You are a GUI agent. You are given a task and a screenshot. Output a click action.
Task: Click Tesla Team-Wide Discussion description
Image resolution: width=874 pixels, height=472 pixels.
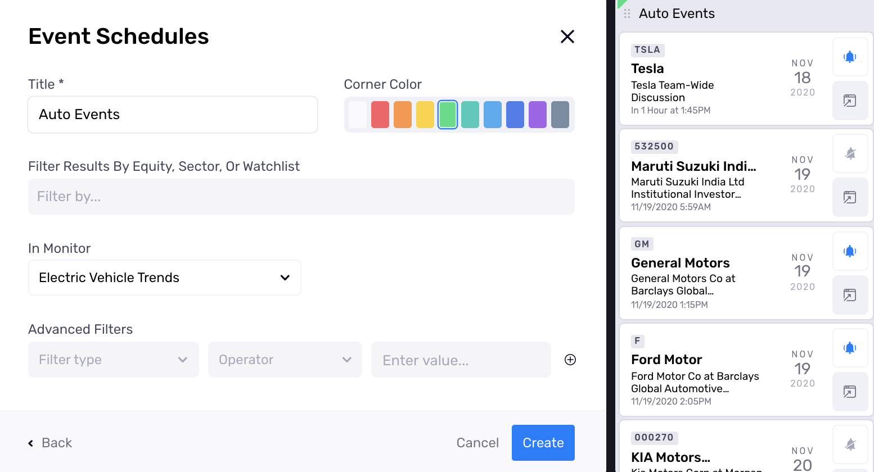(x=673, y=92)
